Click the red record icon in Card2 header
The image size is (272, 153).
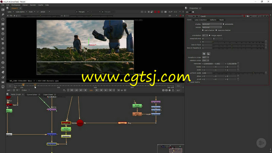244,16
